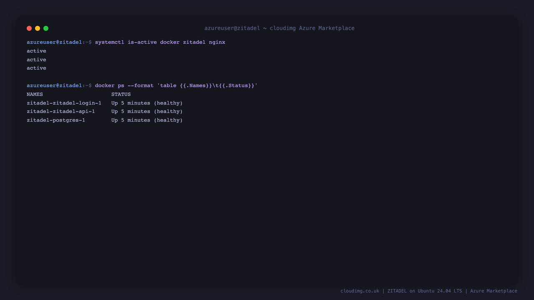Click the 'NAMES' column header
Screen dimensions: 534x300
35,94
